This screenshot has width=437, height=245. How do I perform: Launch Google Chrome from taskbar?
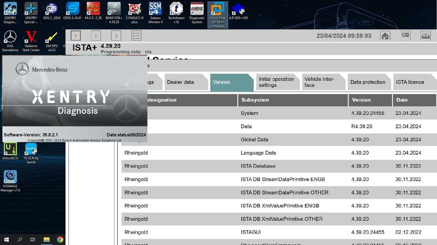point(60,240)
